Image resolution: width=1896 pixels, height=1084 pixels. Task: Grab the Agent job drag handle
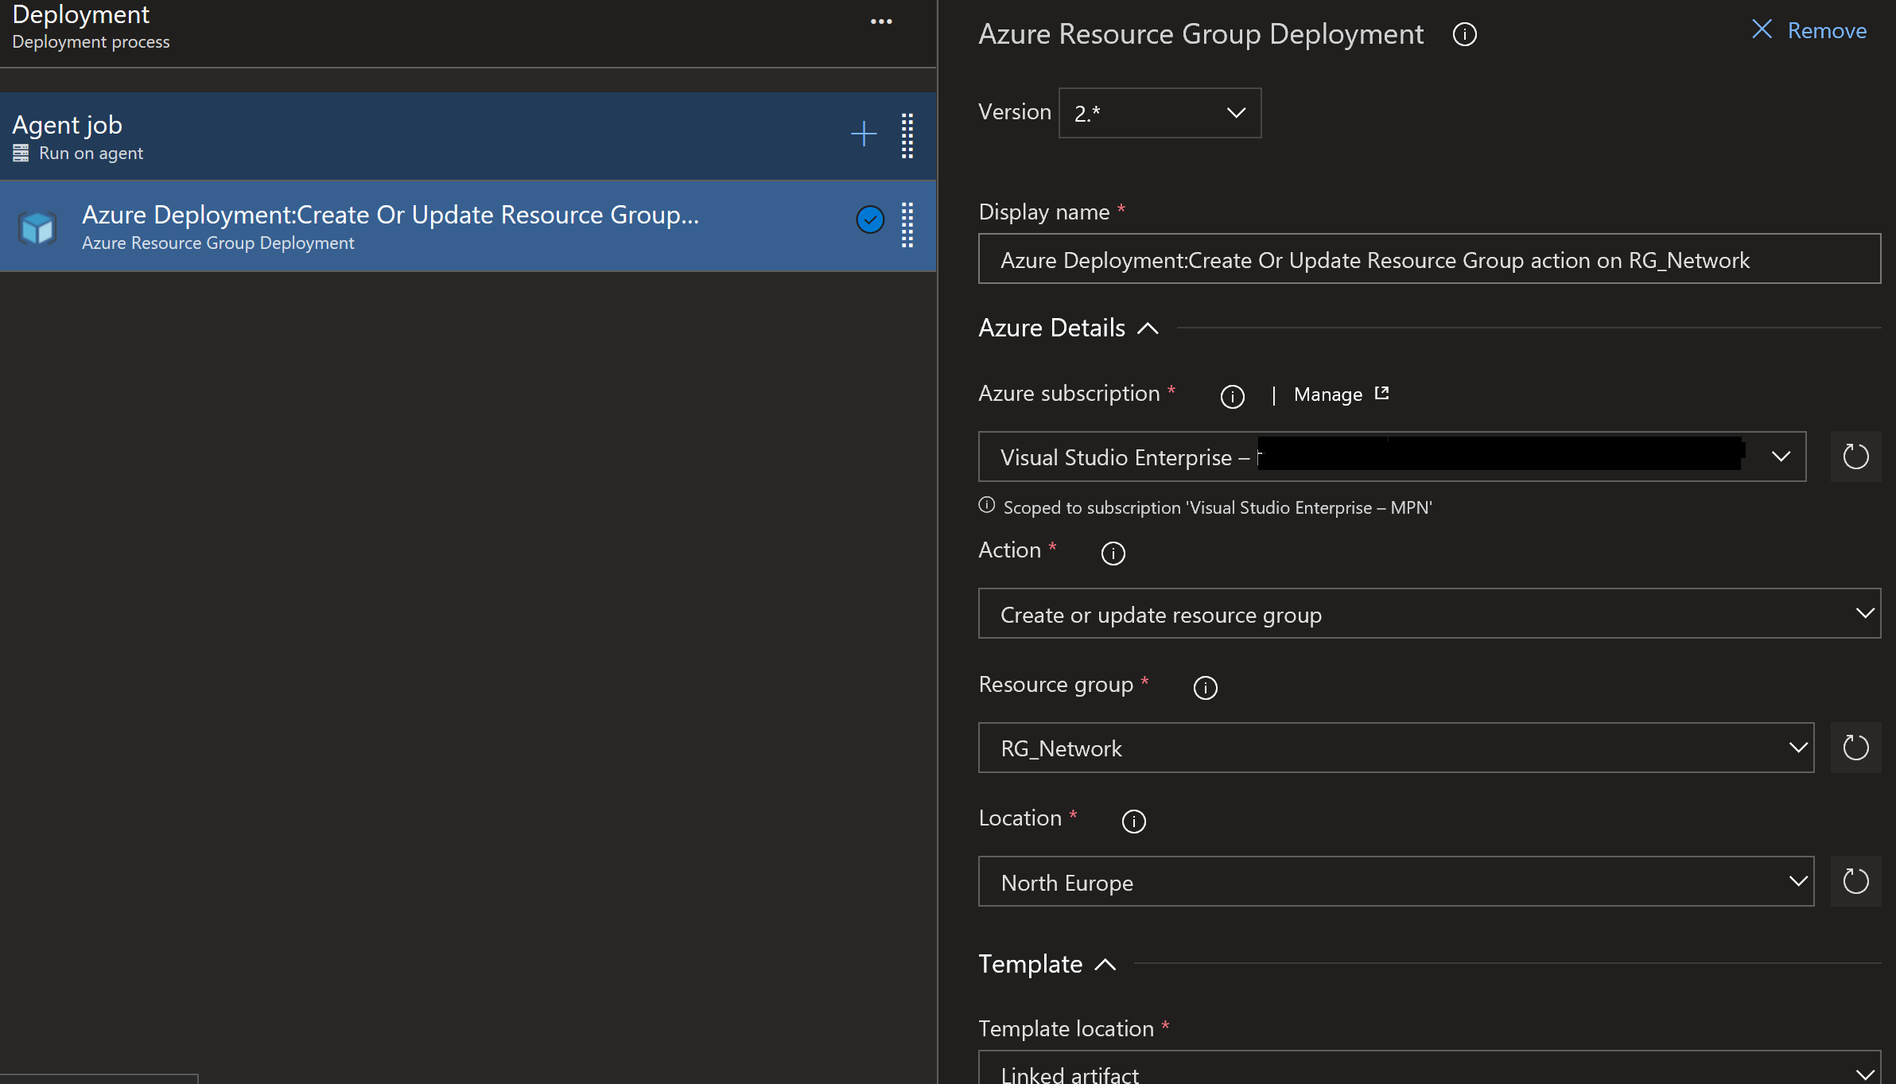[907, 136]
